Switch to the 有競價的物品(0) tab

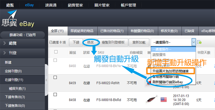pyautogui.click(x=142, y=31)
